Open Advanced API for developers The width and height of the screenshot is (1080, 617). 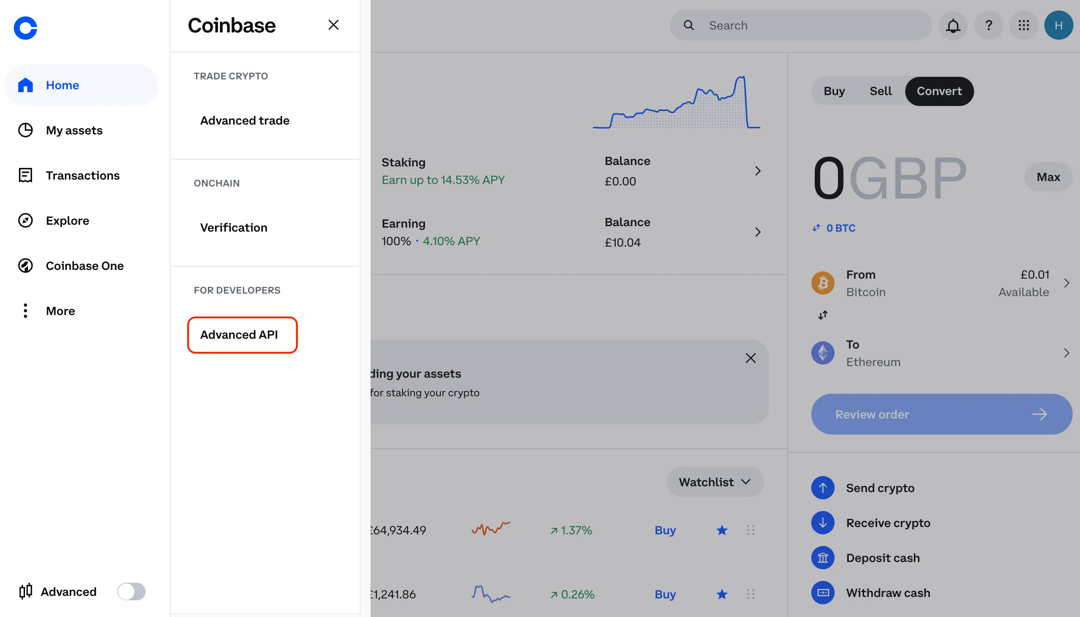[x=242, y=335]
